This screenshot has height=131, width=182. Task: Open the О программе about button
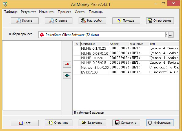[160, 20]
